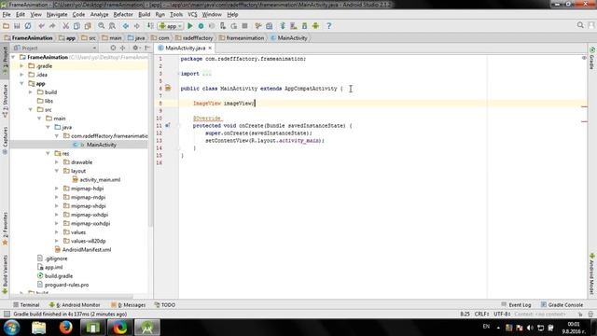
Task: Open the TODO tool window
Action: pos(165,305)
